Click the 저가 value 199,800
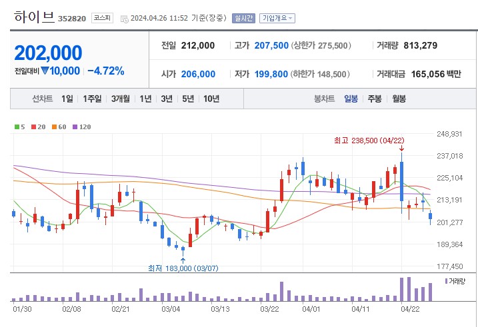The image size is (478, 327). pos(271,74)
